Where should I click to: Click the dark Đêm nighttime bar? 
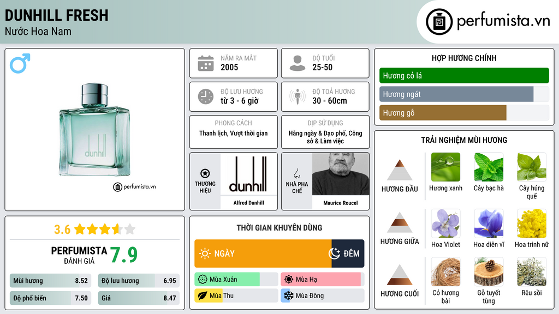(x=348, y=253)
